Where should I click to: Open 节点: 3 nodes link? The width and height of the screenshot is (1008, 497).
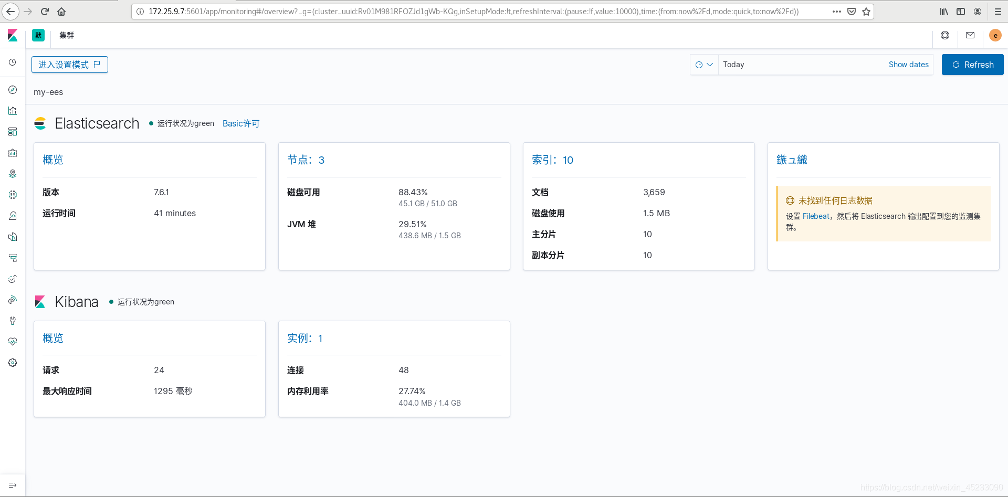(x=306, y=160)
